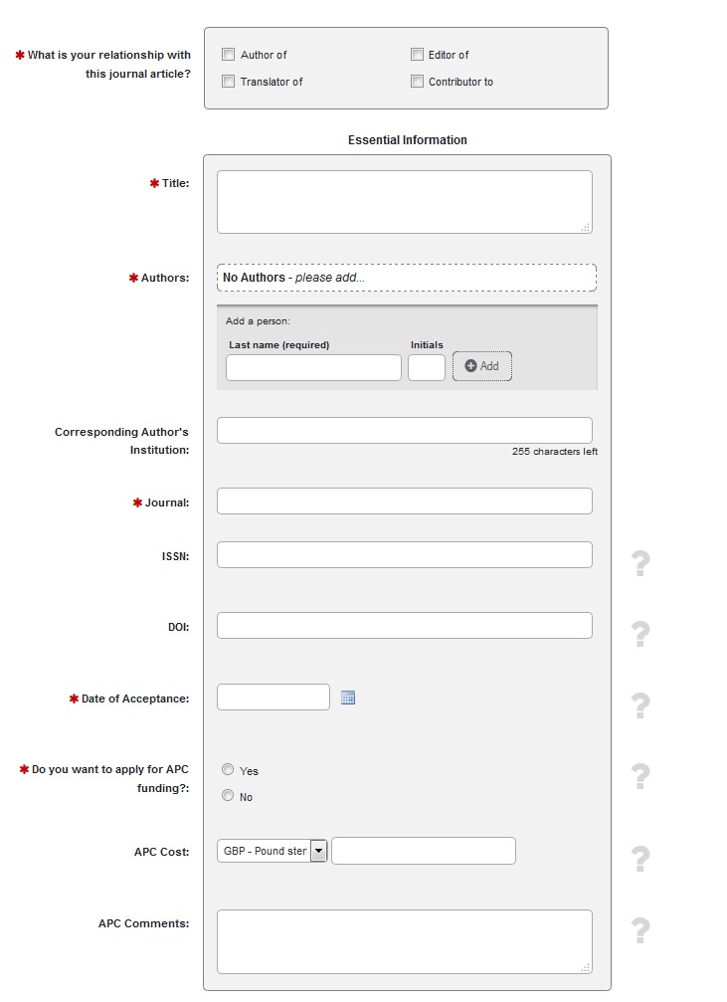The image size is (727, 1002).
Task: Click the Initials input box
Action: click(x=427, y=367)
